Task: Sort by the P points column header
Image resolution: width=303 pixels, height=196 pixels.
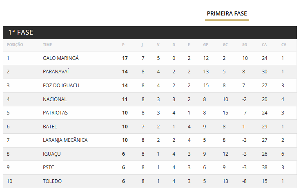Action: point(123,45)
